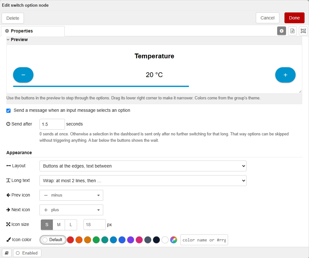The height and width of the screenshot is (258, 309).
Task: Select icon size M
Action: 59,225
